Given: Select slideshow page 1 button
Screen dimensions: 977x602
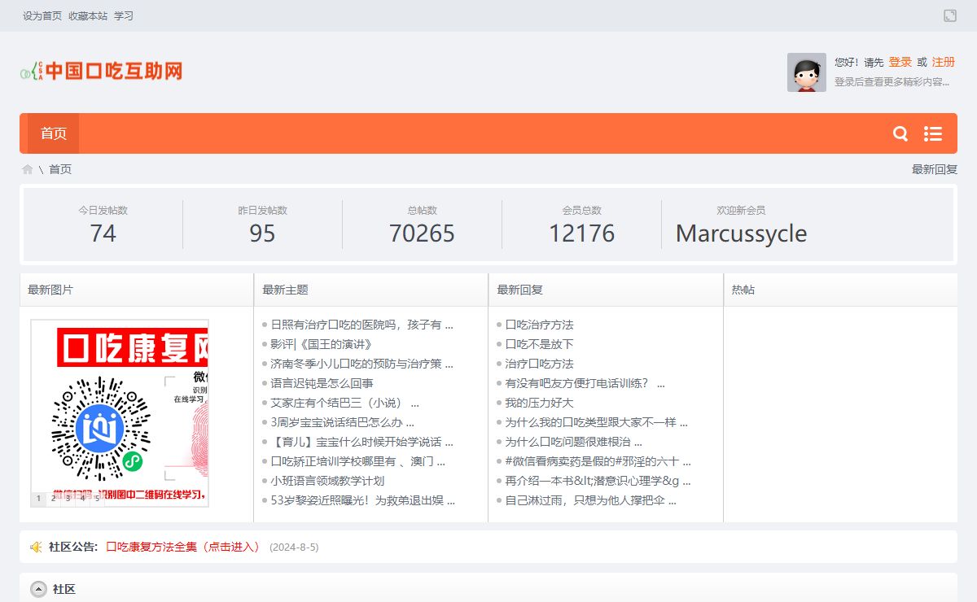Looking at the screenshot, I should tap(38, 498).
